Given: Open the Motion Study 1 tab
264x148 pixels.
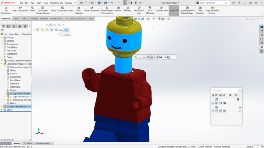Looking at the screenshot, I should (43, 143).
